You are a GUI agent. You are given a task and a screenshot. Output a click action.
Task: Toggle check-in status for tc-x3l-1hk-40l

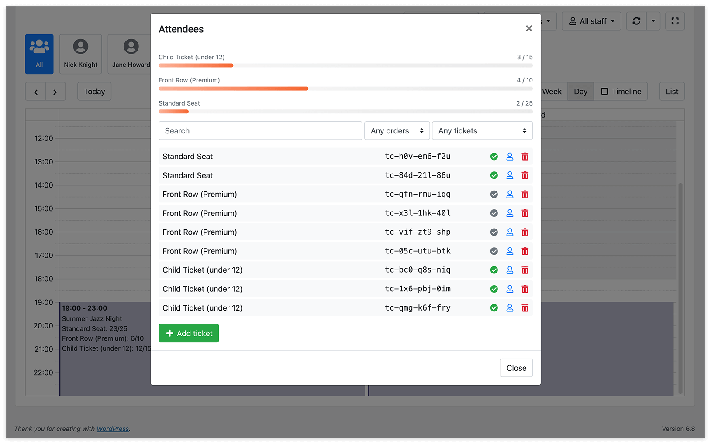coord(494,213)
